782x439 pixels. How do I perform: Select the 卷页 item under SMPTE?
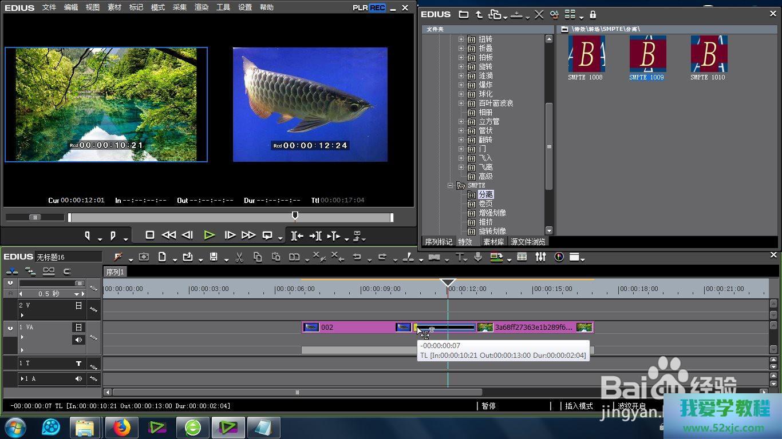click(485, 203)
